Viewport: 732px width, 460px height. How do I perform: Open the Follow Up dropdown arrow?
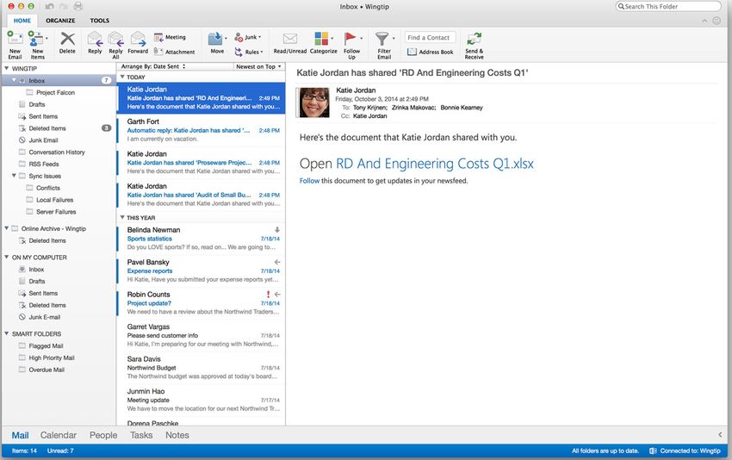tap(362, 38)
